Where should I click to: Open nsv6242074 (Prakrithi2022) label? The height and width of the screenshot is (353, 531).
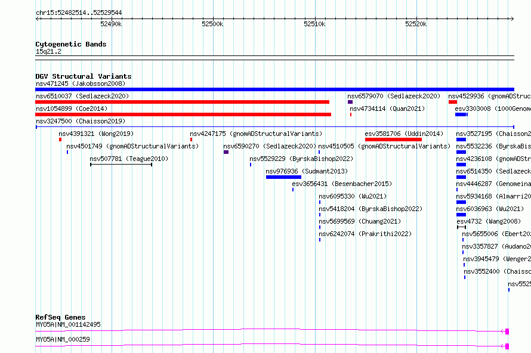[x=365, y=234]
